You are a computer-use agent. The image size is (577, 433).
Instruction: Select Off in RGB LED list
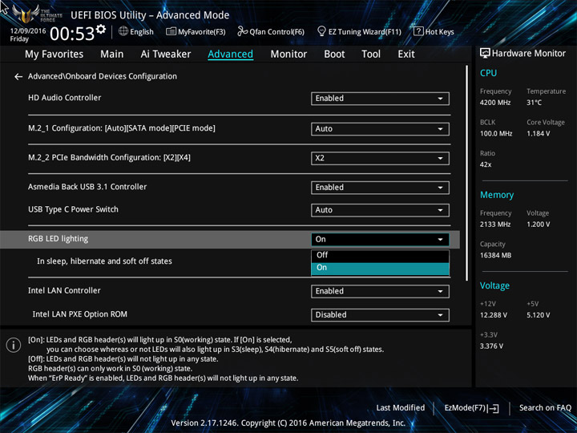(380, 255)
